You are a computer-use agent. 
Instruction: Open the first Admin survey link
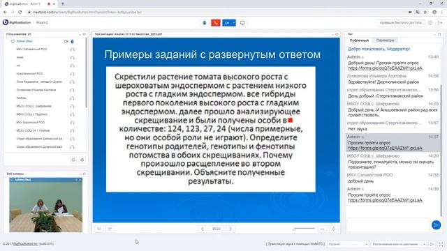pyautogui.click(x=385, y=68)
